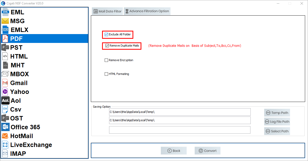
Task: Close the NSF Converter window
Action: [x=302, y=3]
